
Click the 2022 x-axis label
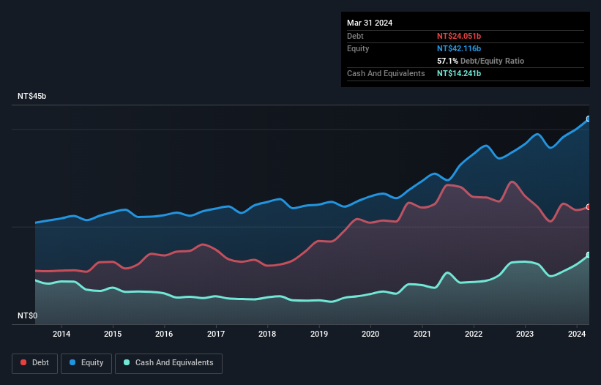pyautogui.click(x=474, y=334)
